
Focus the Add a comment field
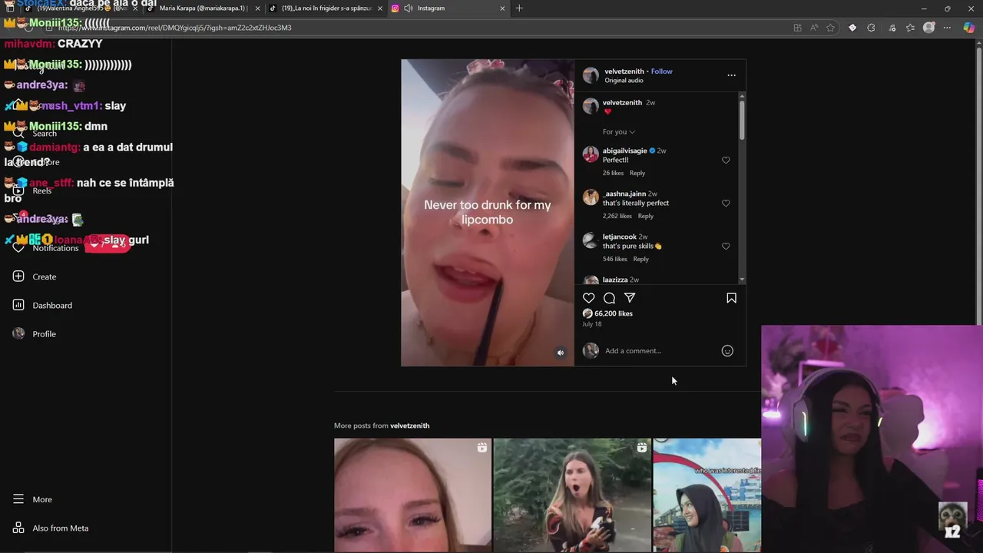point(660,351)
